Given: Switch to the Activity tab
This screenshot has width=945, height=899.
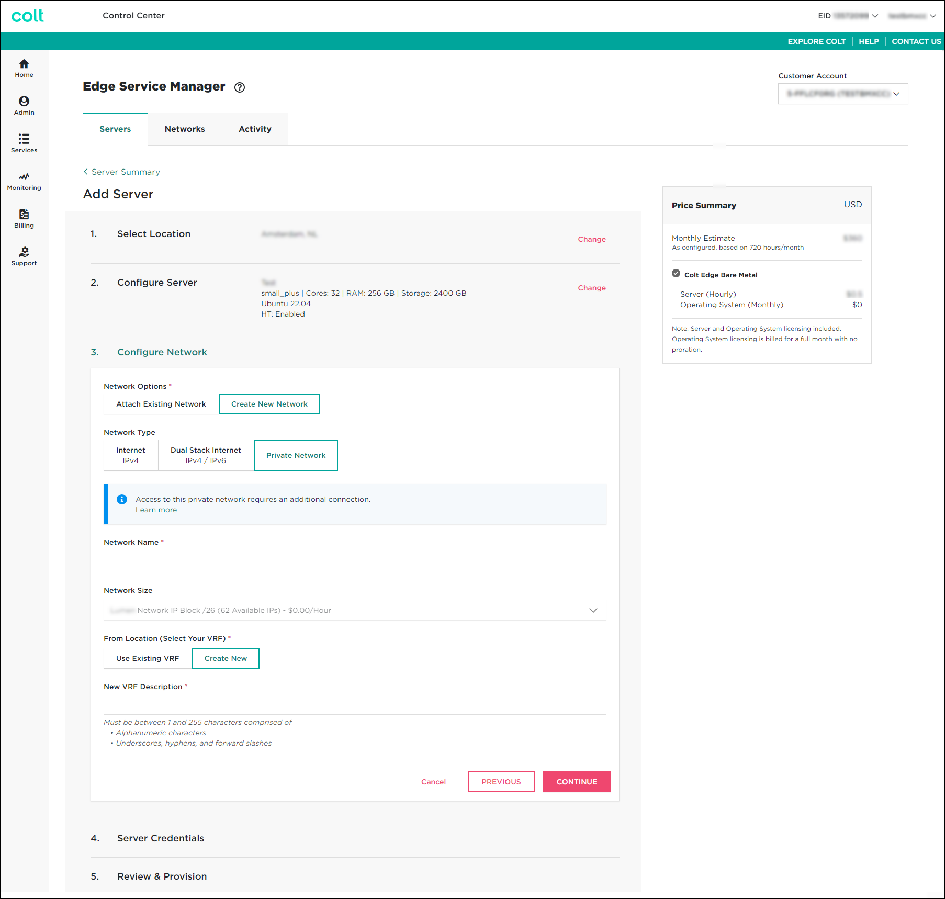Looking at the screenshot, I should coord(255,129).
